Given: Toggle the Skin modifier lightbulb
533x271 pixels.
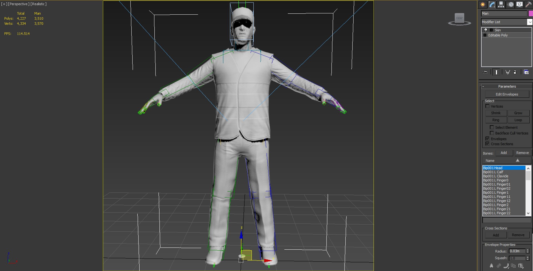Looking at the screenshot, I should point(486,30).
